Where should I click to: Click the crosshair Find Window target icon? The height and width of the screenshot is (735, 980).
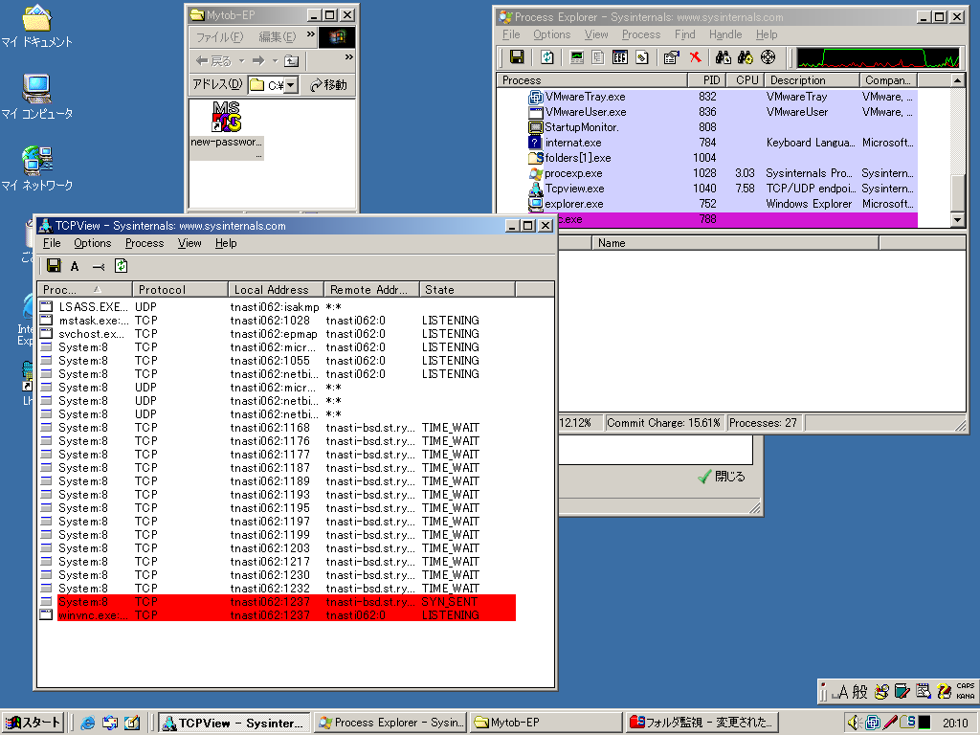click(x=767, y=57)
